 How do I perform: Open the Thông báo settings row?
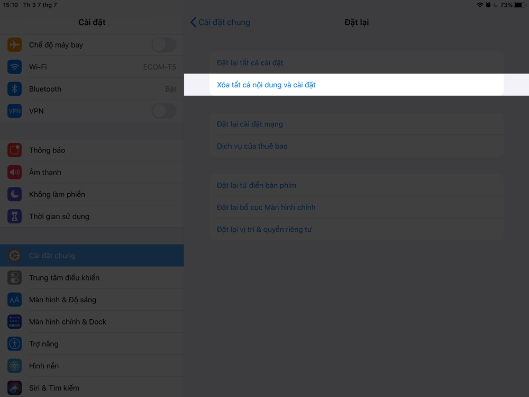[x=92, y=150]
